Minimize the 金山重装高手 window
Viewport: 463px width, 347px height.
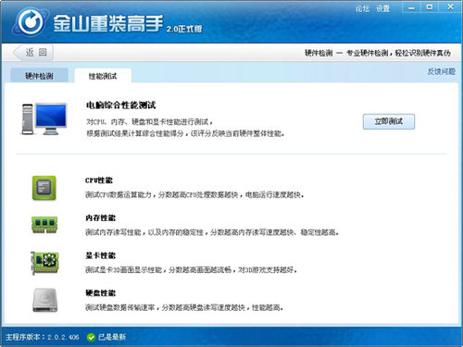tap(411, 8)
